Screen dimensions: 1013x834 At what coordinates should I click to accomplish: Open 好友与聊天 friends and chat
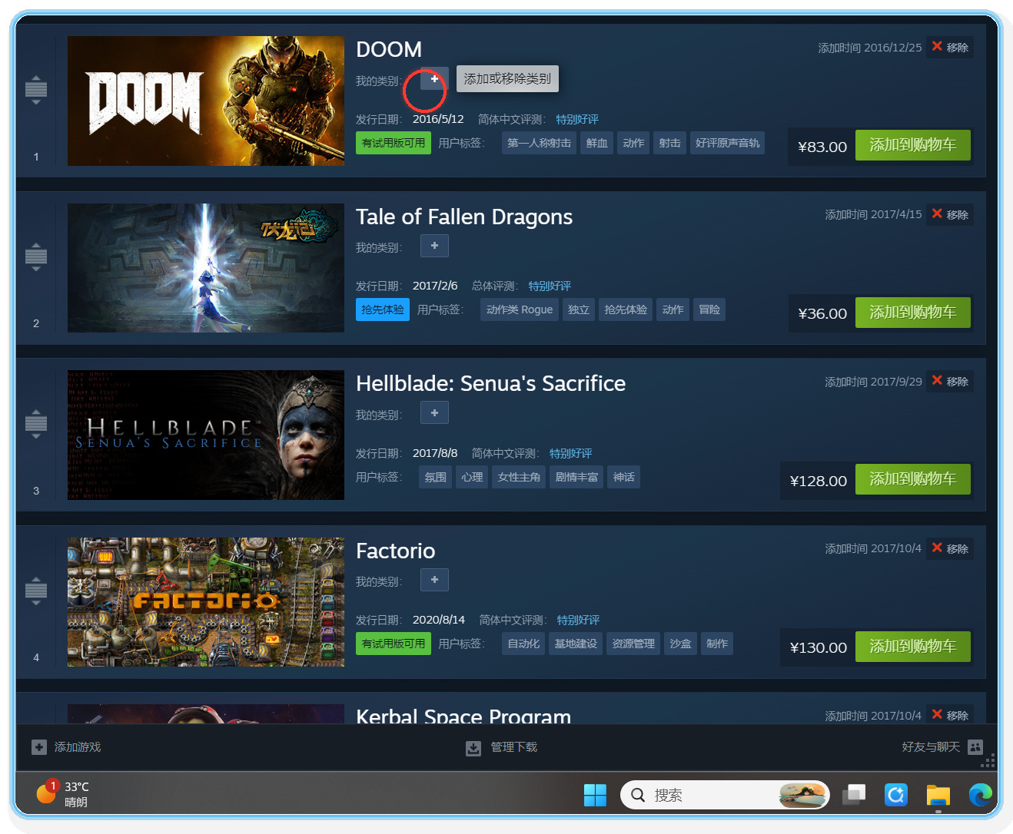[942, 747]
